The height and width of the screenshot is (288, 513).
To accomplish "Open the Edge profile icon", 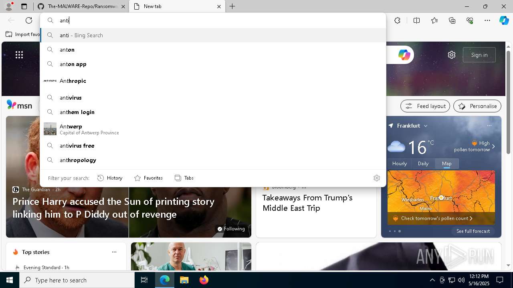I will (x=9, y=6).
